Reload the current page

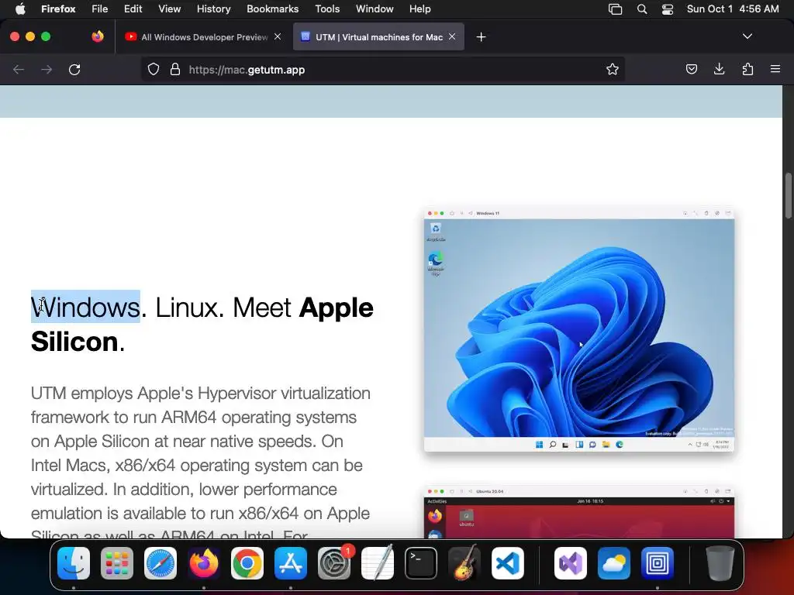tap(74, 69)
